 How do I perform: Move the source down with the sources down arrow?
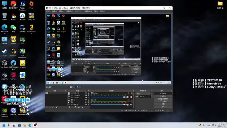click(82, 107)
